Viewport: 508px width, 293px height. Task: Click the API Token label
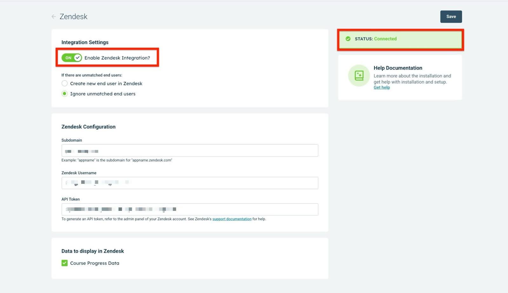(70, 199)
